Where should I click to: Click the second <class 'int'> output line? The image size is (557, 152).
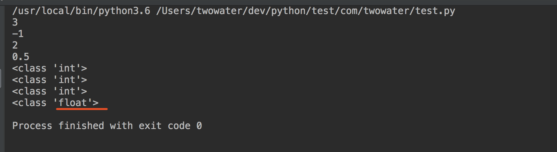[50, 80]
